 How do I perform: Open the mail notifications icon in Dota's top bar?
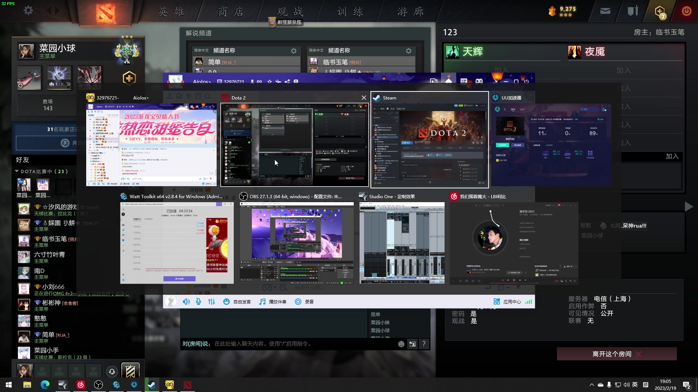pyautogui.click(x=605, y=11)
